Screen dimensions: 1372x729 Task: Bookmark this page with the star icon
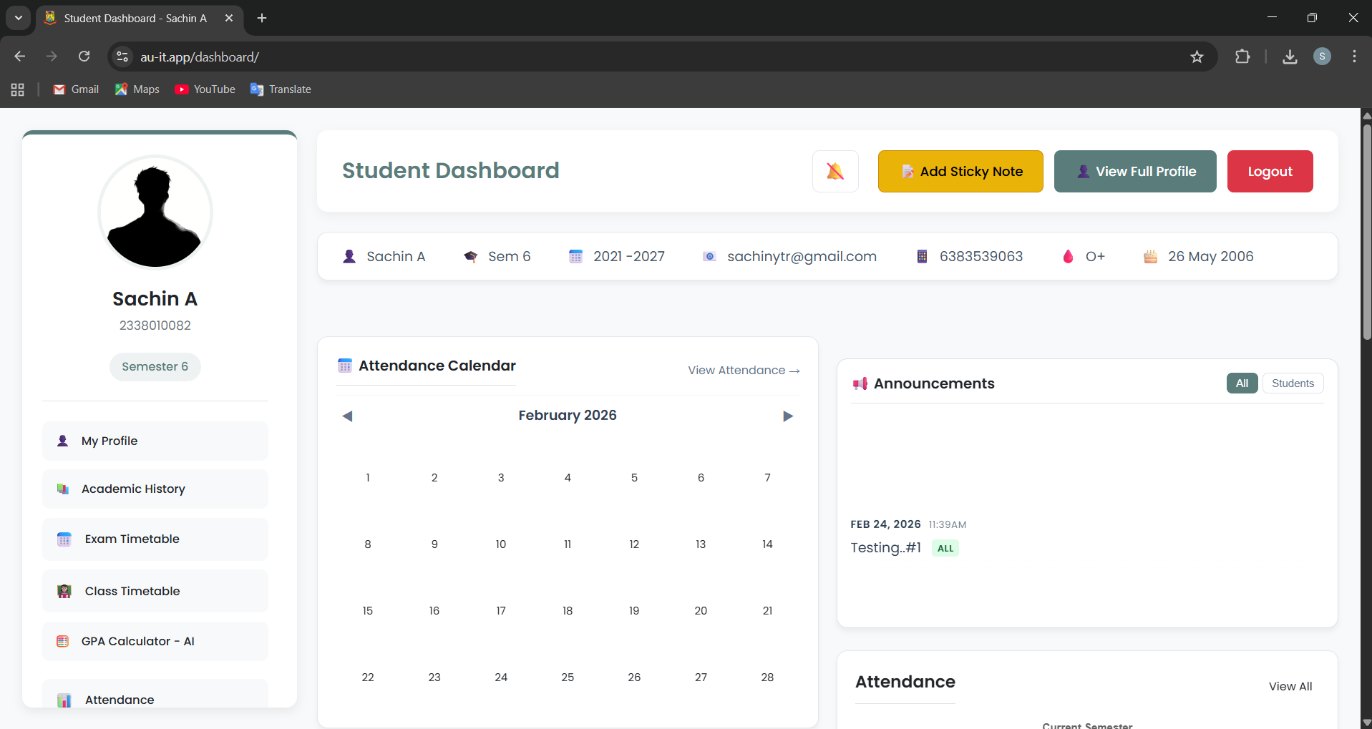(x=1196, y=57)
